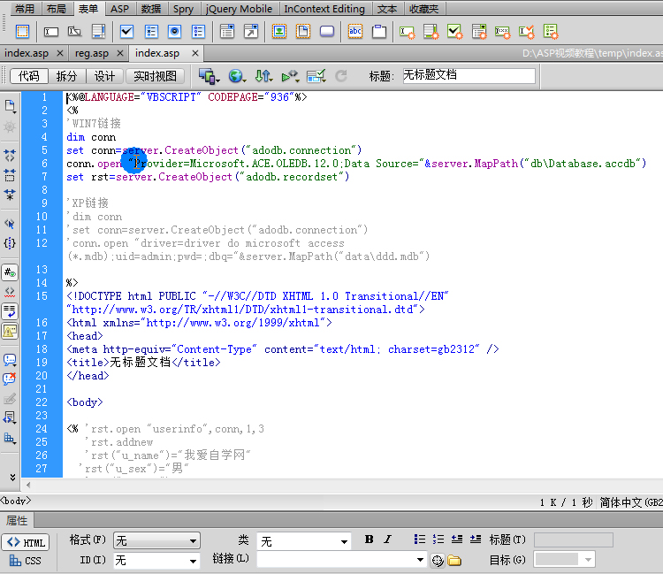Toggle bold formatting in properties
The image size is (663, 574).
(370, 540)
